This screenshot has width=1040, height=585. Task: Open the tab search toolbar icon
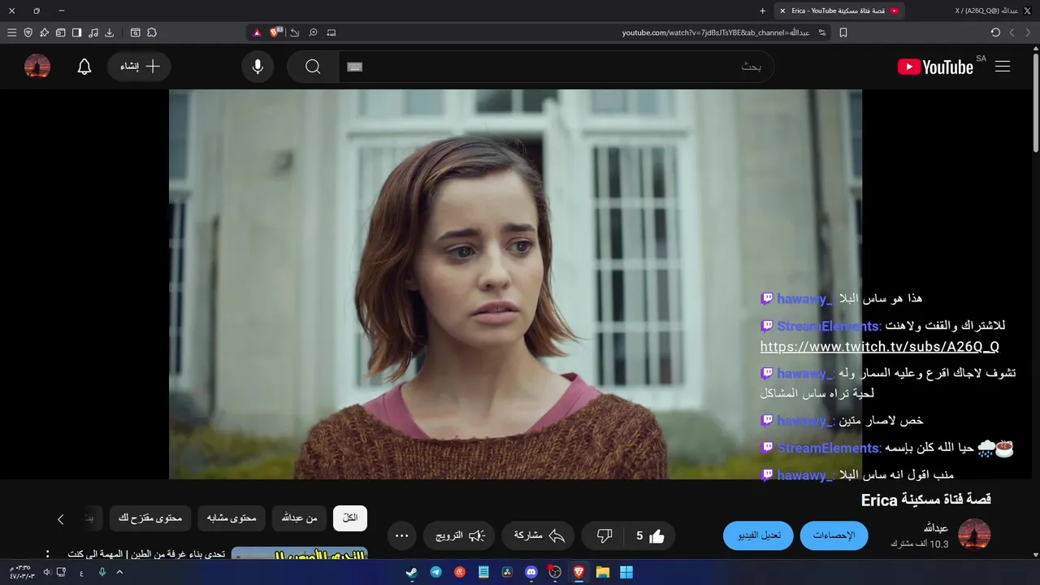[x=135, y=32]
